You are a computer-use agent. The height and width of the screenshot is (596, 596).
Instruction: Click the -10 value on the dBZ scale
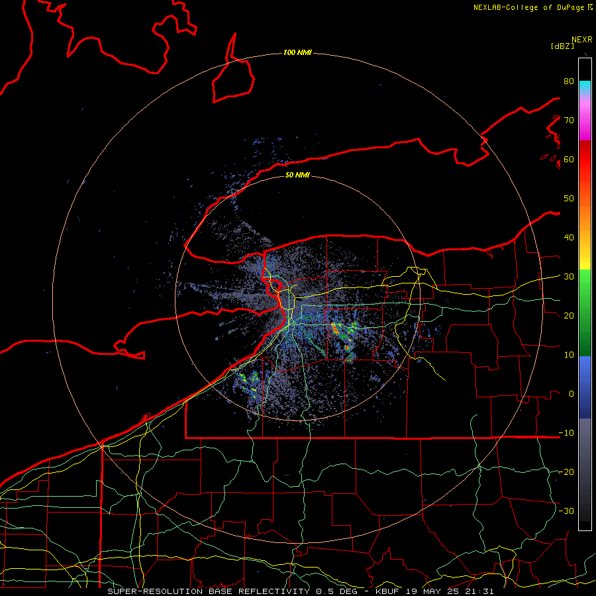[x=566, y=433]
